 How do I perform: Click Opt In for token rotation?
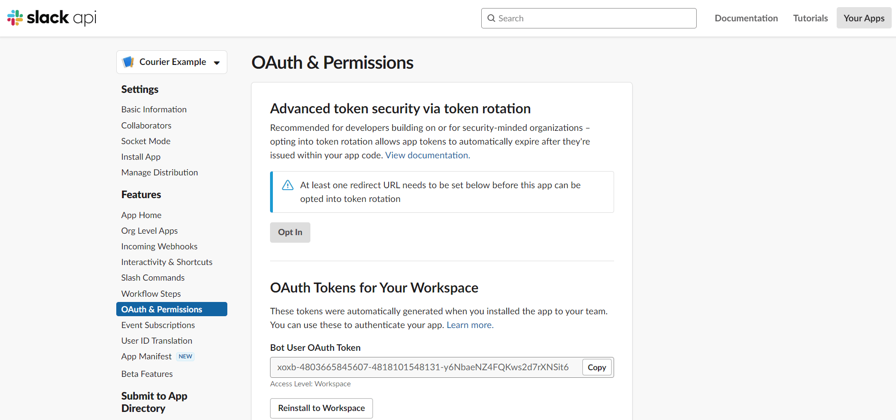290,232
